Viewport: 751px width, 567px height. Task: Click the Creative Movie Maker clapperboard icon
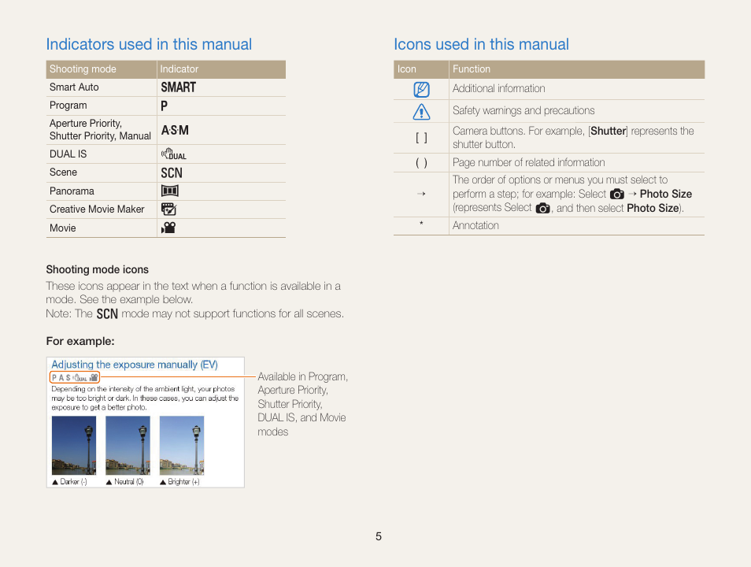tap(168, 209)
